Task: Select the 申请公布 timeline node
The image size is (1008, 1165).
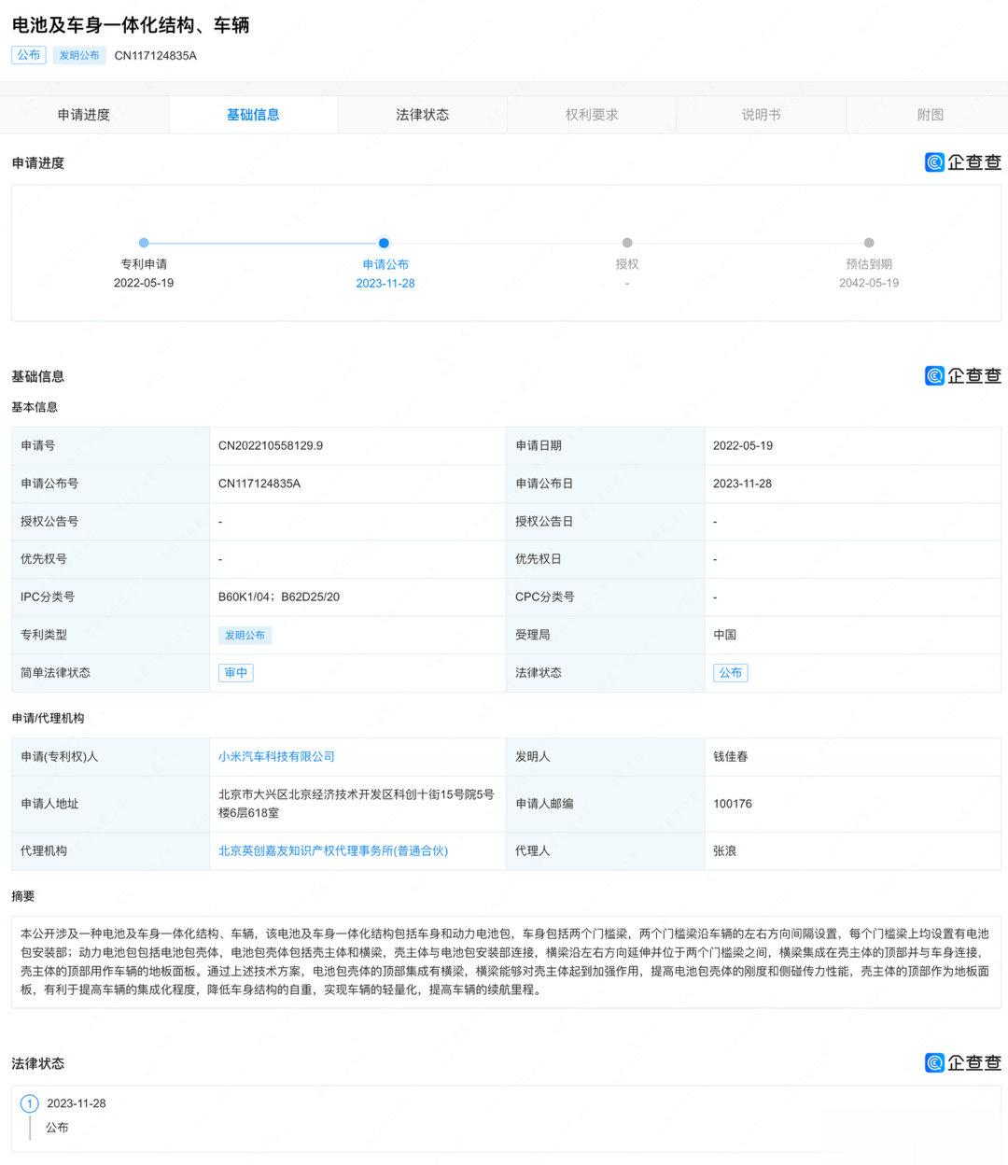Action: pyautogui.click(x=385, y=243)
